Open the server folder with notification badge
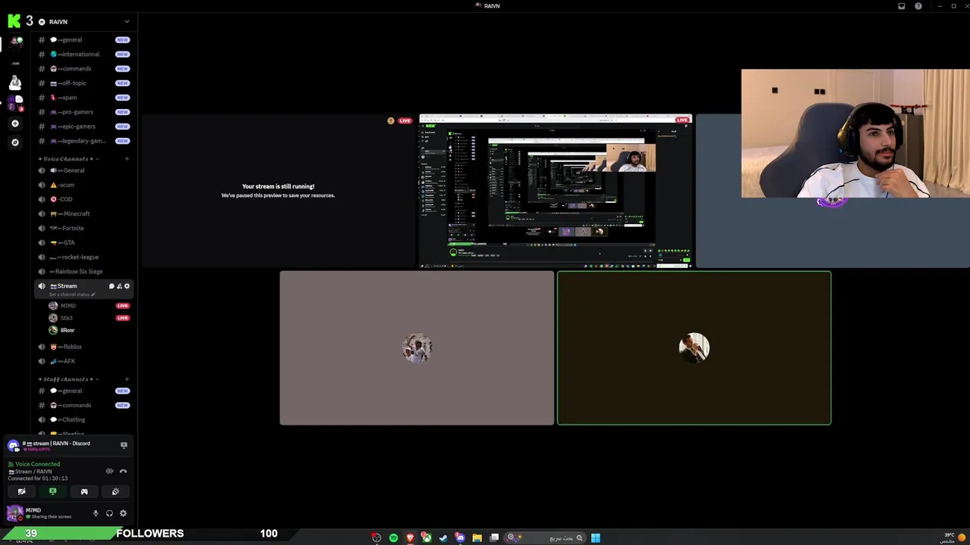This screenshot has height=545, width=970. [15, 104]
